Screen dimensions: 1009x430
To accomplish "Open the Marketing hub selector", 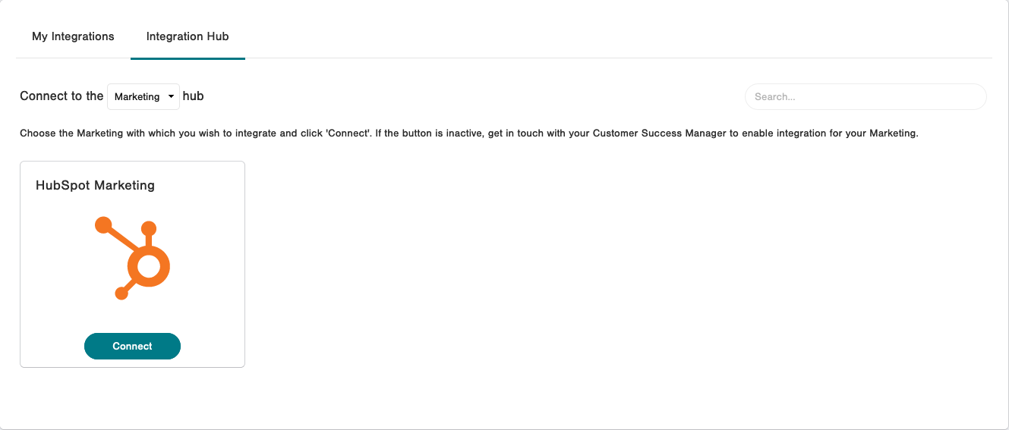I will 143,96.
